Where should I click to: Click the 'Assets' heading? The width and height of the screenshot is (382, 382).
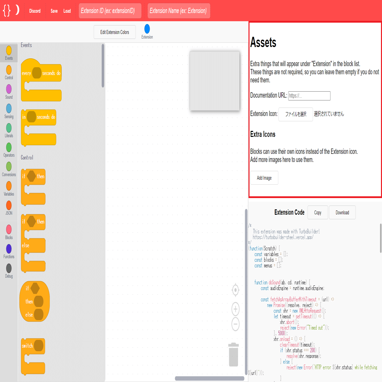click(x=263, y=42)
